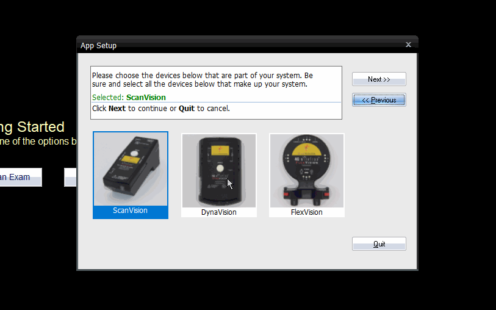496x310 pixels.
Task: Click the ScanVision caption label
Action: click(131, 211)
